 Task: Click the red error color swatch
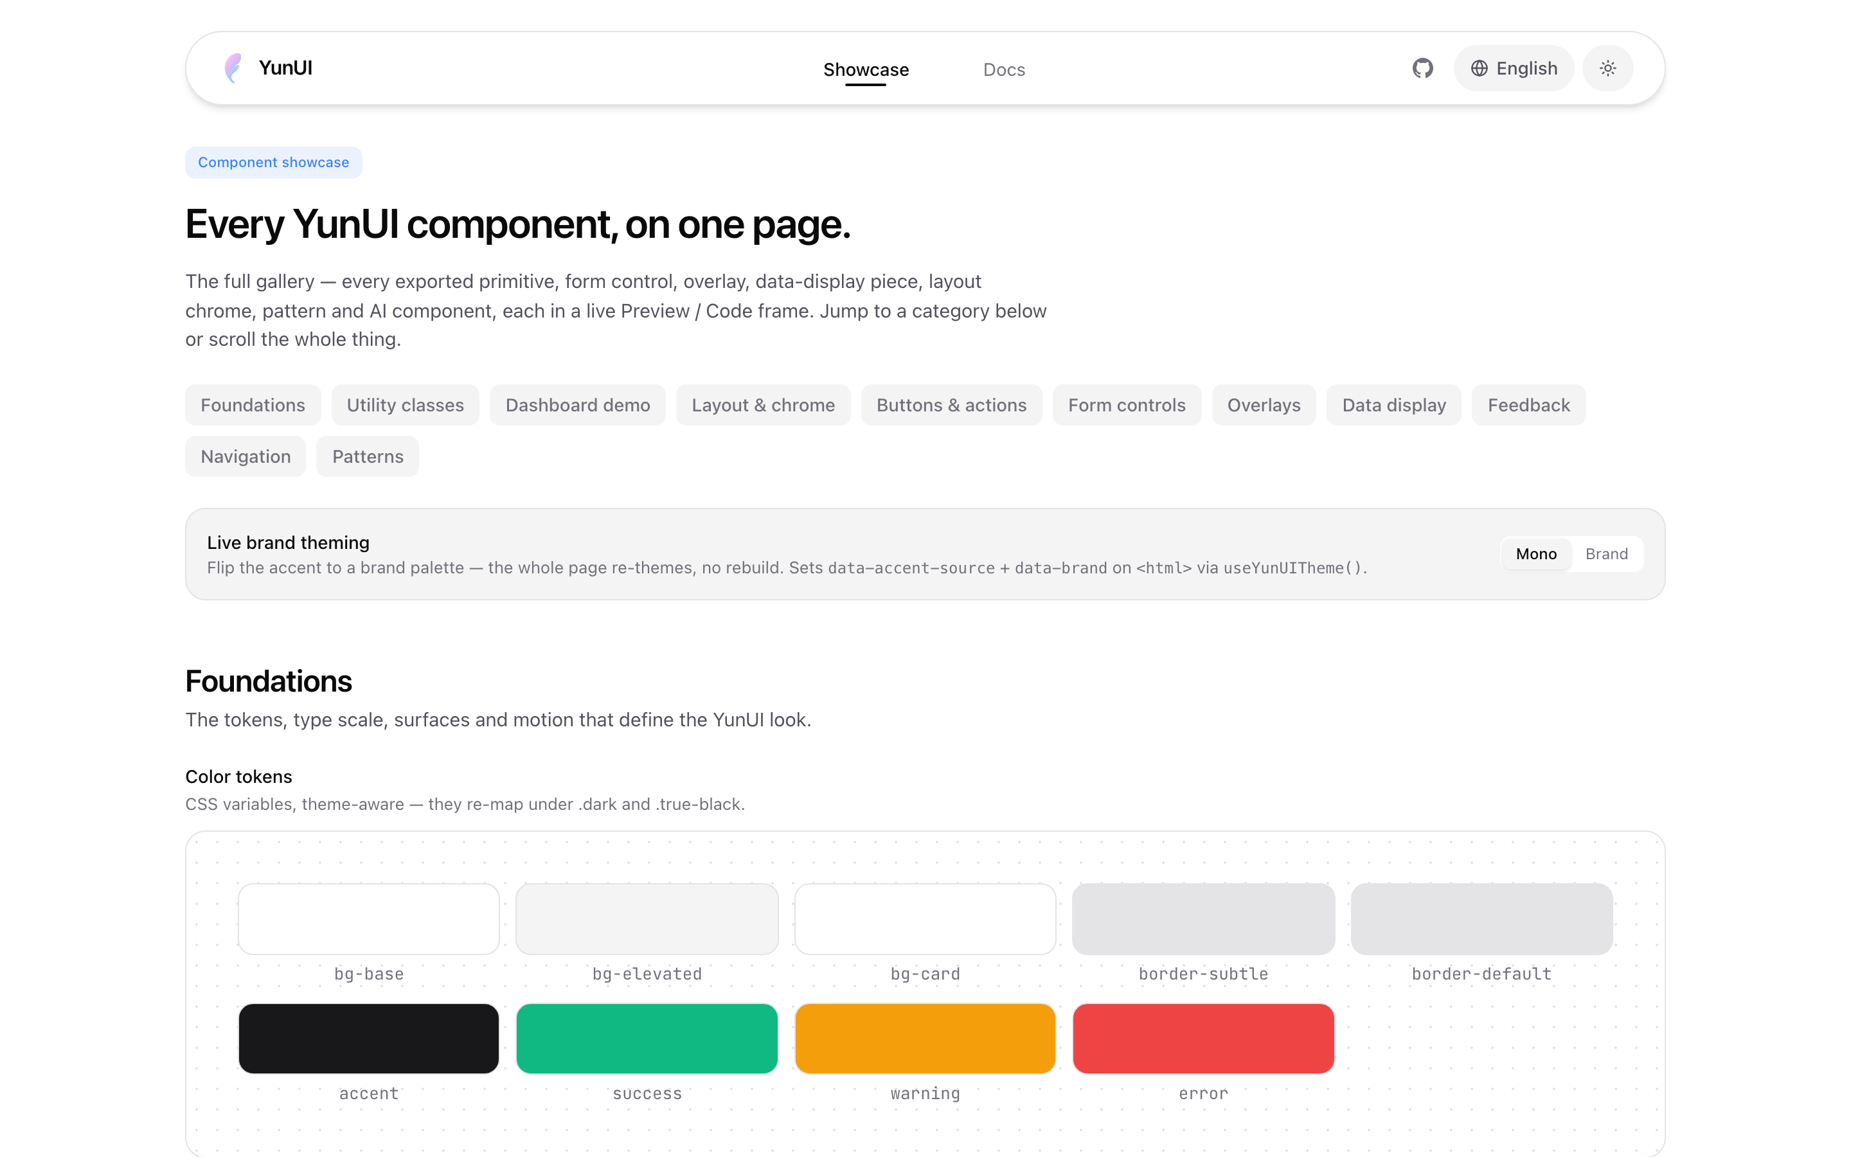pos(1203,1038)
